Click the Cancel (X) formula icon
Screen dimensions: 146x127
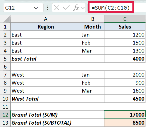[x=57, y=8]
